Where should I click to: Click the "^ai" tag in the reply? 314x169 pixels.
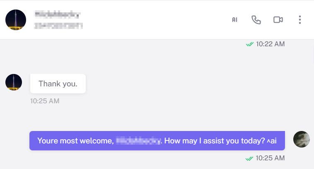point(272,141)
